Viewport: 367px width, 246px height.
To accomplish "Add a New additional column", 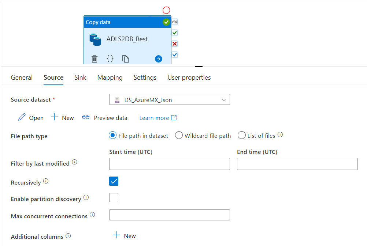I will (125, 236).
